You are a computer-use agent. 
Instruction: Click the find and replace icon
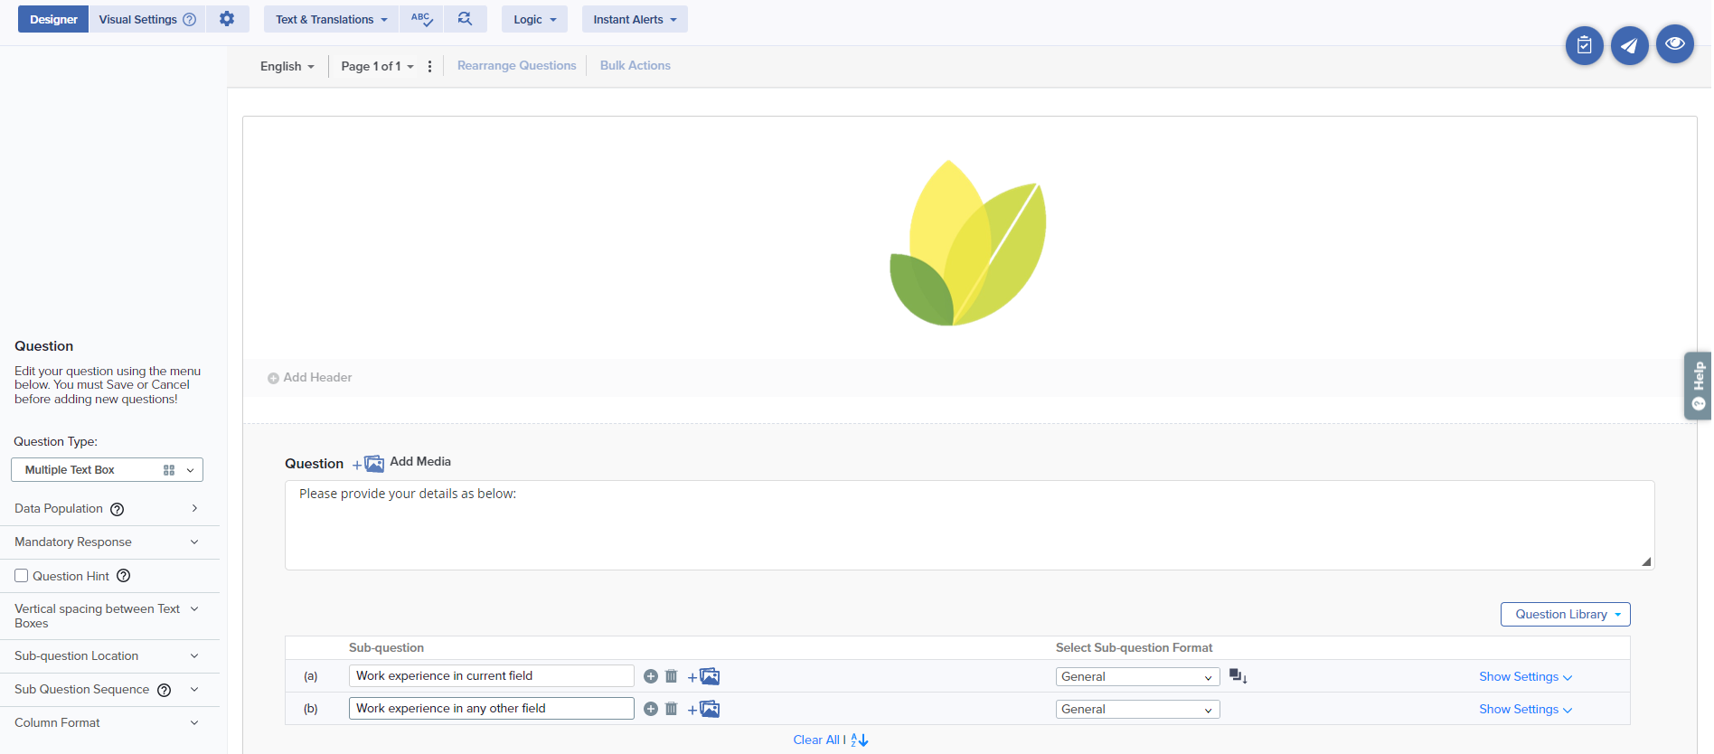(x=465, y=19)
